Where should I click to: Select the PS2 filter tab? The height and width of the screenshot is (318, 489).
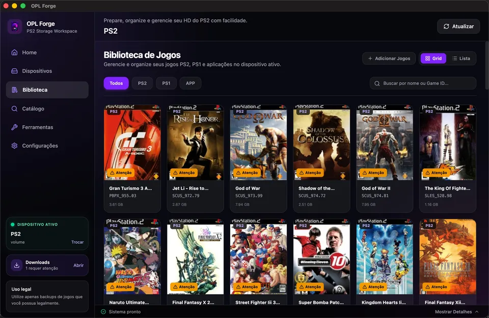point(142,83)
